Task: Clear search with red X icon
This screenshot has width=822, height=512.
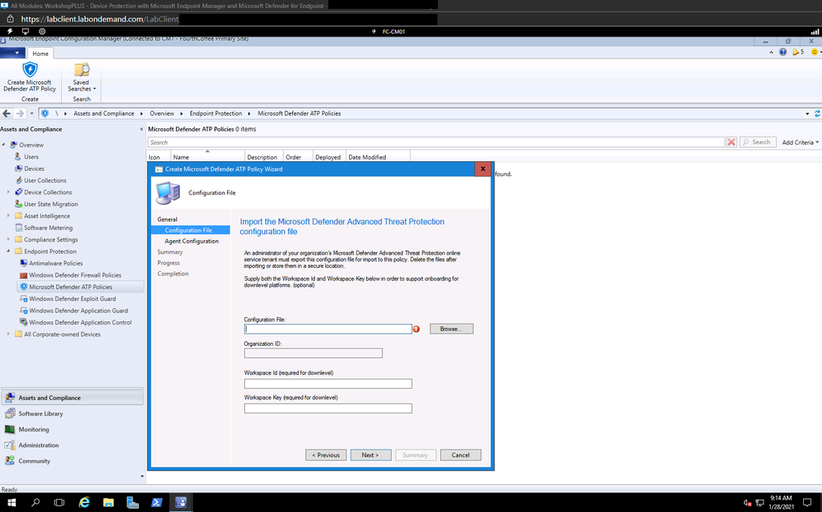Action: point(731,142)
